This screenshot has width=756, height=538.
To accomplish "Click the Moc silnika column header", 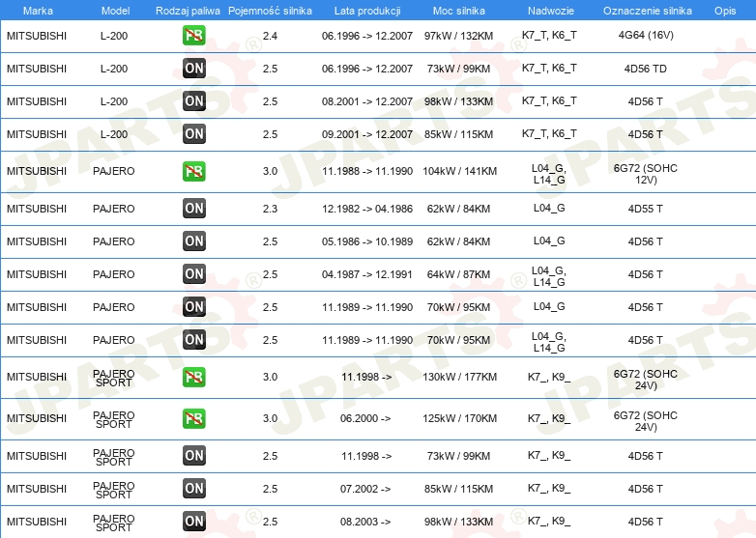I will point(459,11).
